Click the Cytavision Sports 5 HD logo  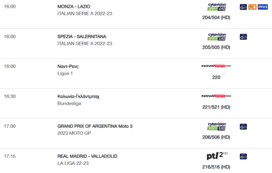click(x=217, y=37)
